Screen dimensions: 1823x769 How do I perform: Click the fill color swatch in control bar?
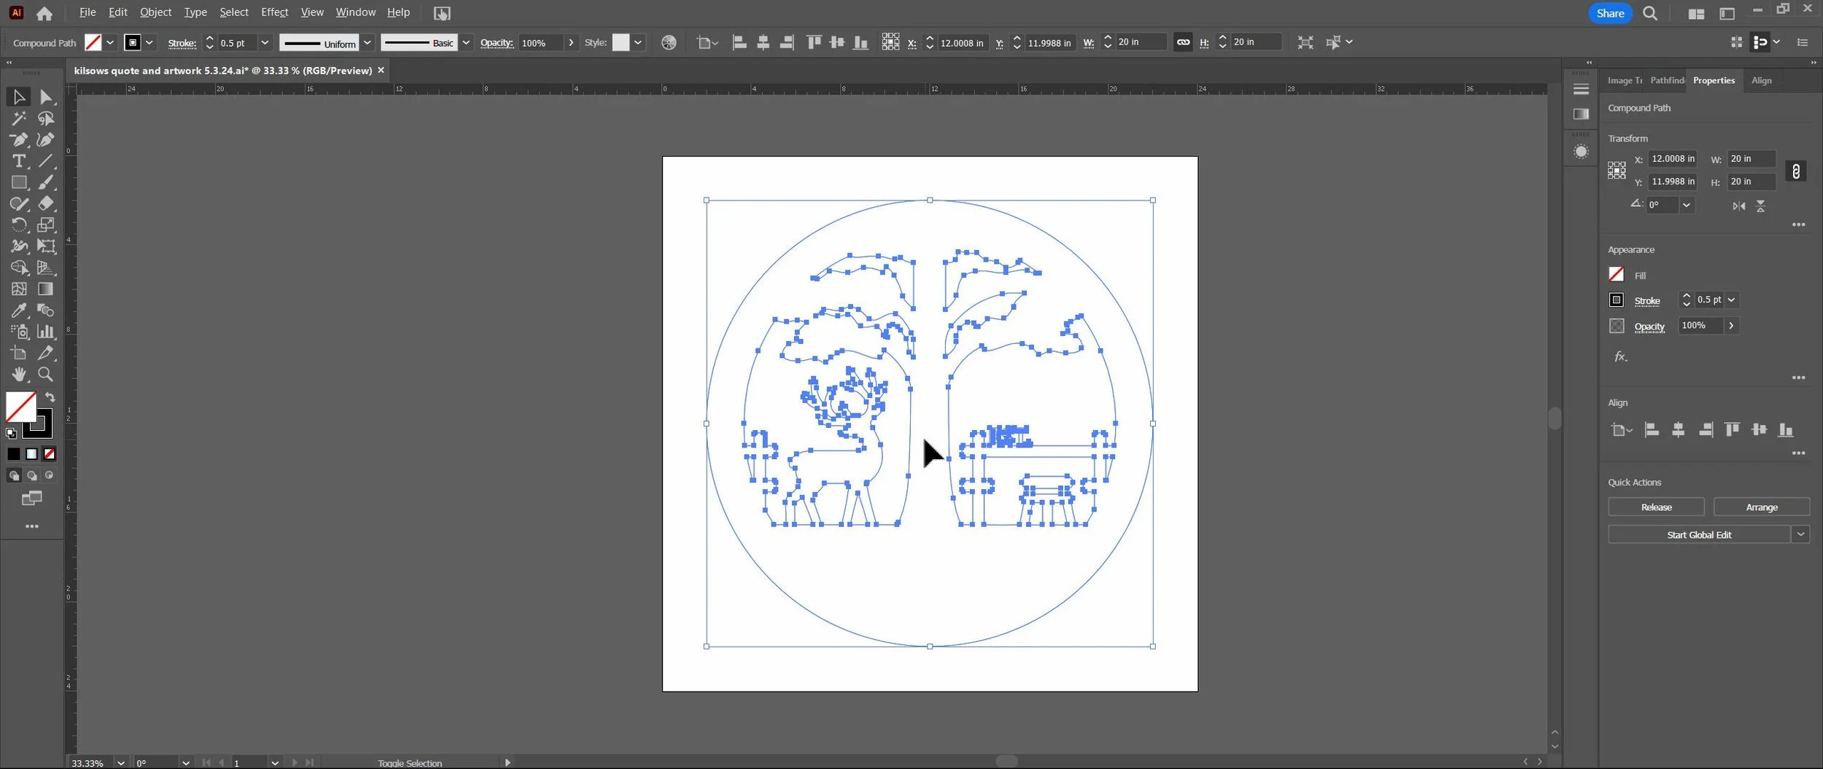[x=93, y=42]
